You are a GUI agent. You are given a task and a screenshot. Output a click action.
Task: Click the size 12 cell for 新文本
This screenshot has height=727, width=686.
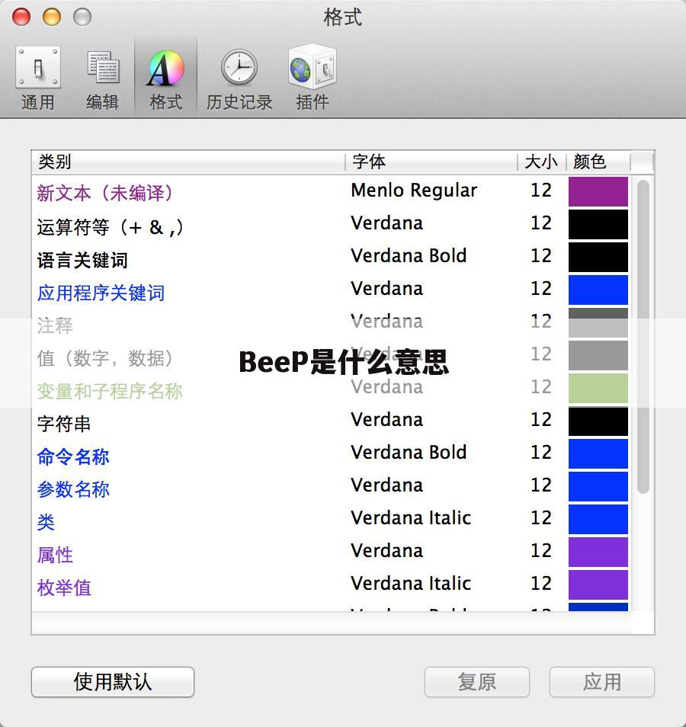coord(541,190)
